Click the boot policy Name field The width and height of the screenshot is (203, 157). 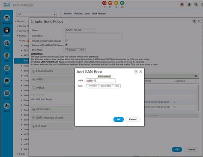80,30
